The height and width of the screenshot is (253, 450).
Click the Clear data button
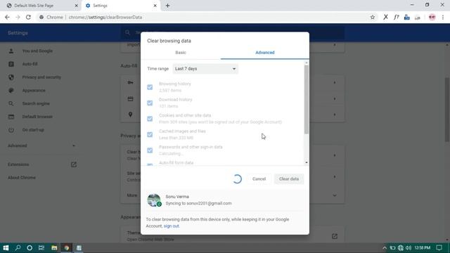tap(289, 179)
